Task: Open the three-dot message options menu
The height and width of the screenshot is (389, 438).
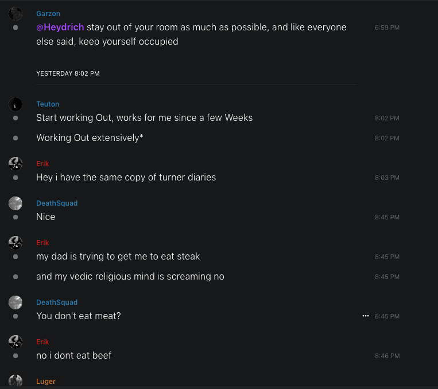Action: click(366, 316)
